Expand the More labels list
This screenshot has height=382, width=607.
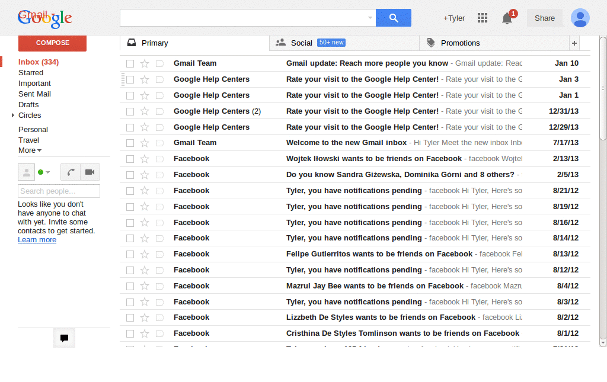click(30, 150)
